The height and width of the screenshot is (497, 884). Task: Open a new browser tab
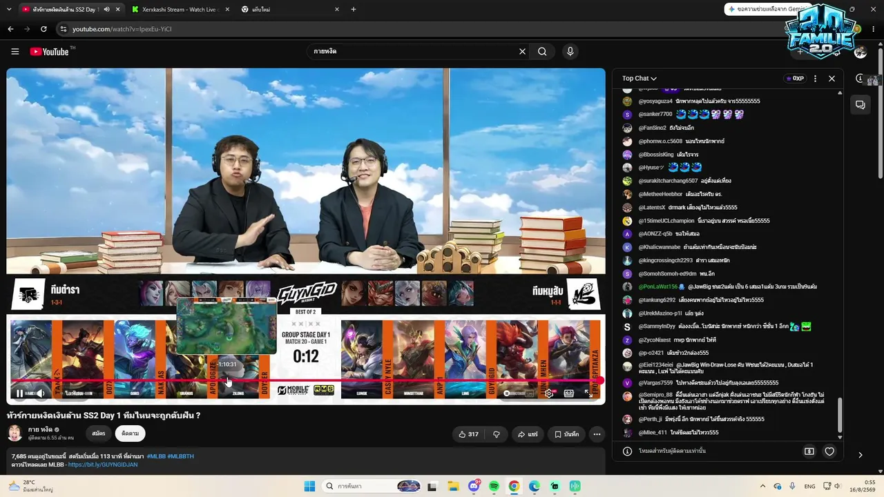354,9
